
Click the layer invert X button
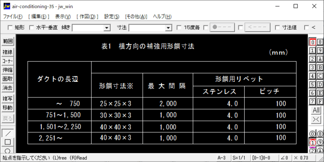click(316, 119)
